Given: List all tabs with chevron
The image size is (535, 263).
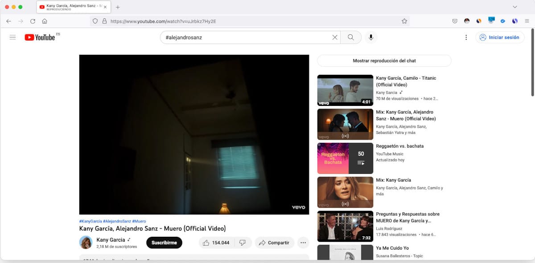Looking at the screenshot, I should point(515,7).
